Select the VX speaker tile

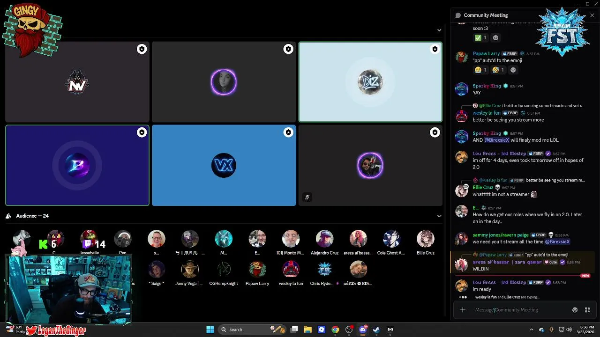[224, 165]
